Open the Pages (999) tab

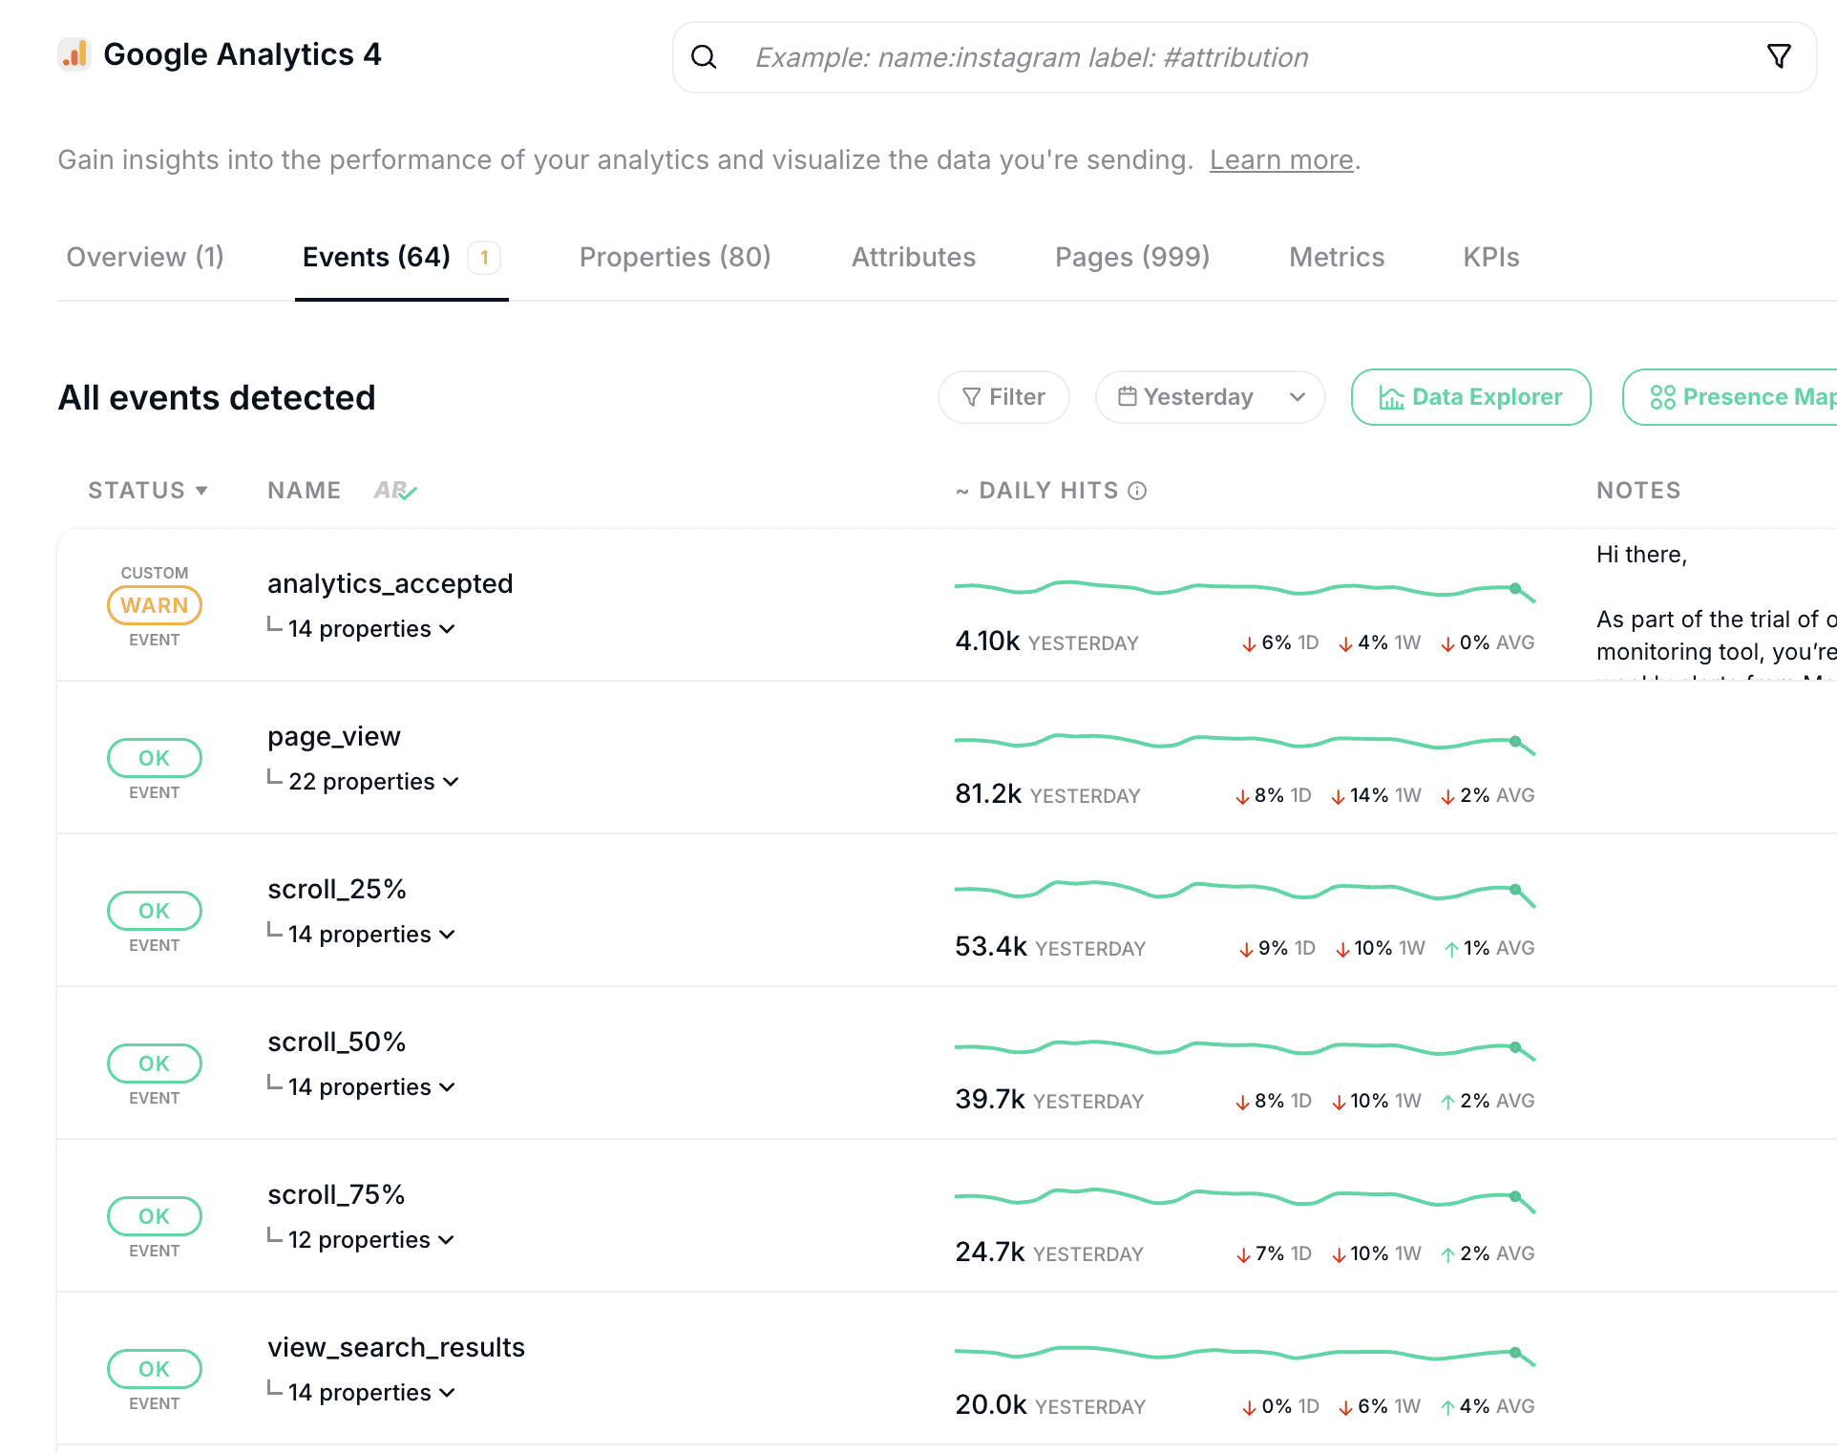coord(1131,258)
